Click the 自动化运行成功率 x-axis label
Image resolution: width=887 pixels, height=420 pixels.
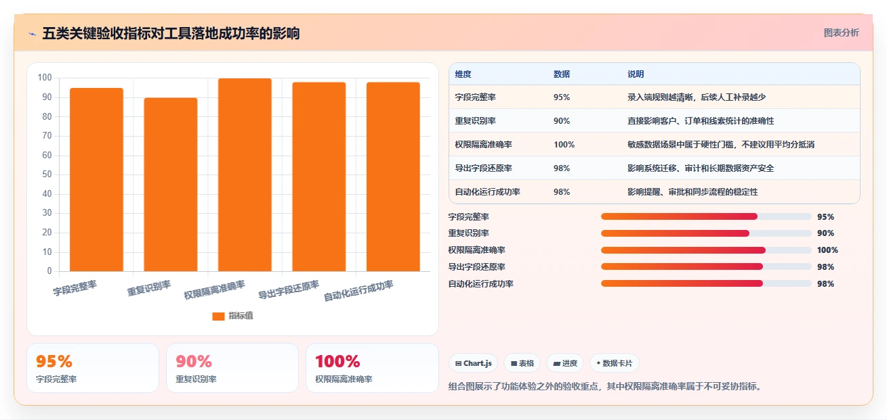tap(359, 291)
